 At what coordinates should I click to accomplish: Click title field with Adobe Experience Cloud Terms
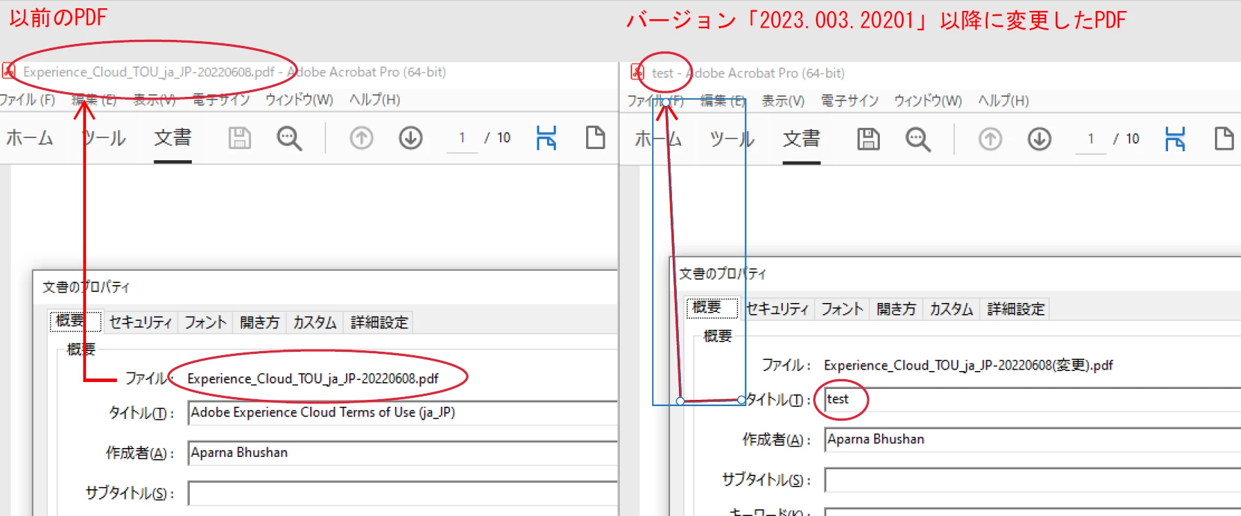402,413
